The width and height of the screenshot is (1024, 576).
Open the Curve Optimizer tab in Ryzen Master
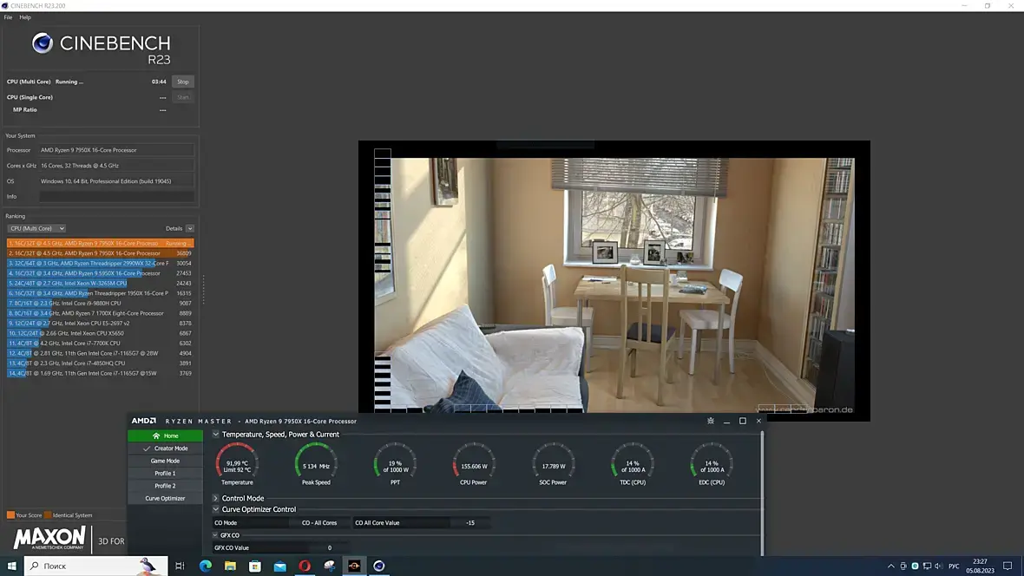(x=165, y=498)
